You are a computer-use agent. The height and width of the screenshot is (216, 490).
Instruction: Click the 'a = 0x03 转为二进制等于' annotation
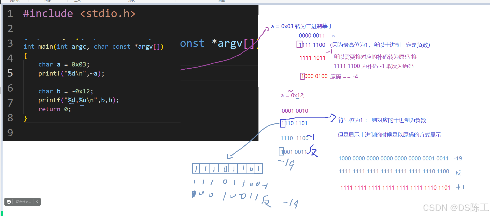coord(302,26)
